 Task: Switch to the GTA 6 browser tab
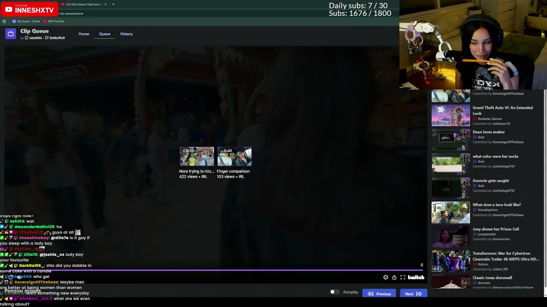tap(83, 4)
